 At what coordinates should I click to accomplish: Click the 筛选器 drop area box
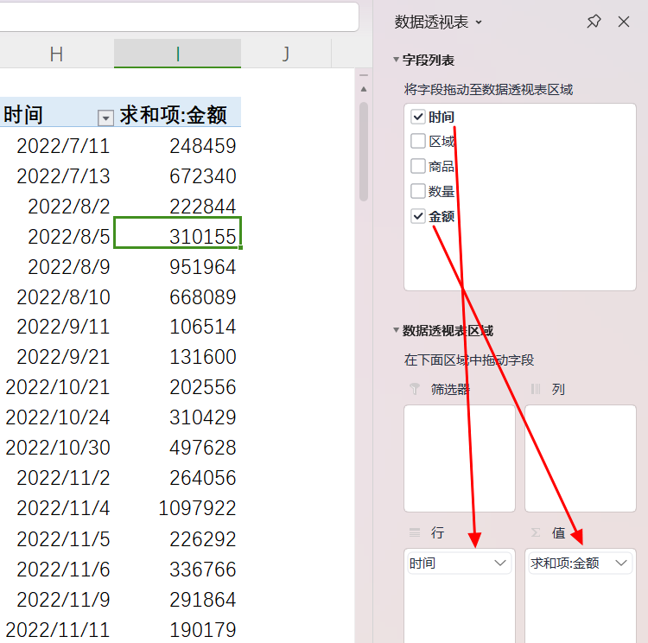[460, 458]
